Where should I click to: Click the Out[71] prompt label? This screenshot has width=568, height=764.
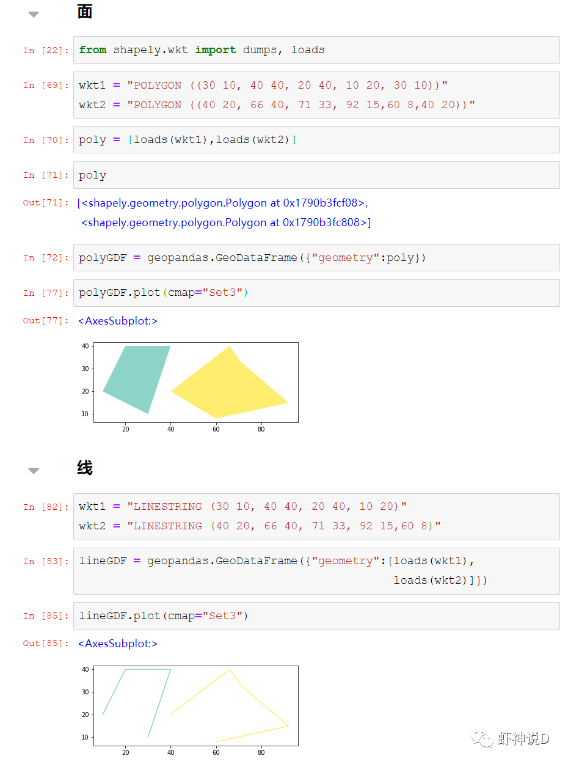(x=46, y=203)
